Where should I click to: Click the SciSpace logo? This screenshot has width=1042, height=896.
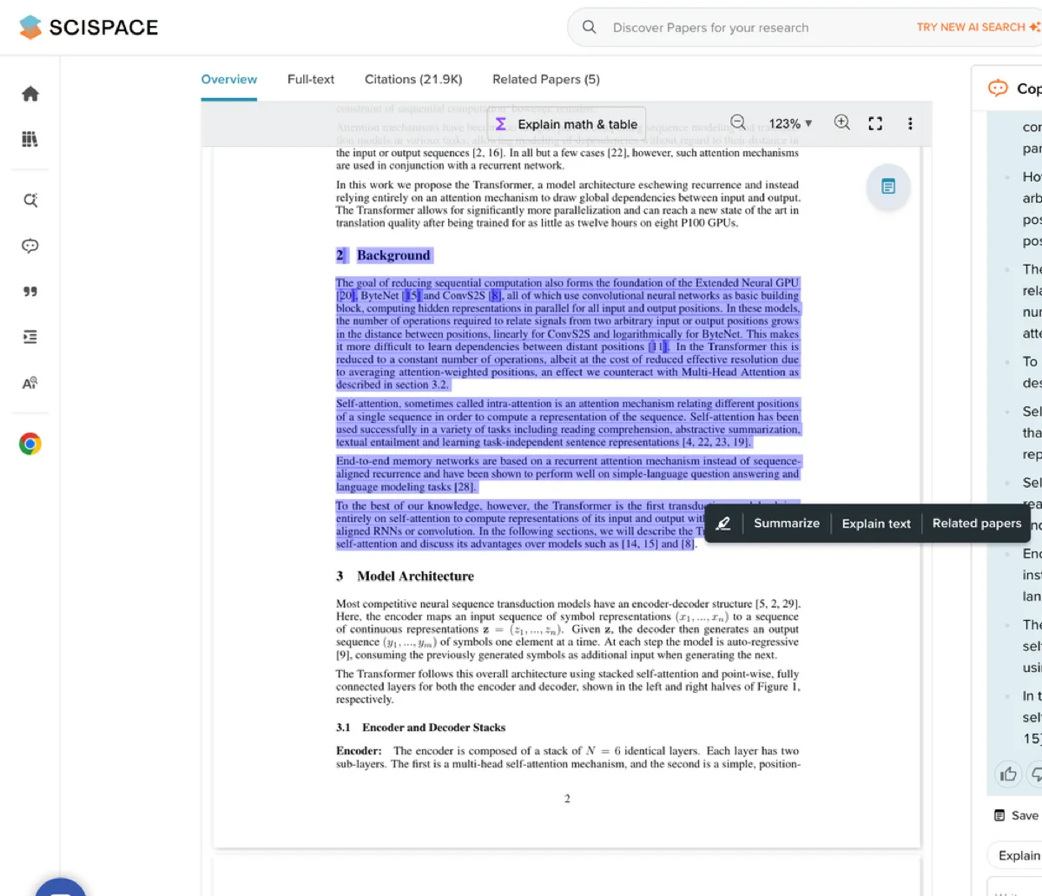tap(89, 27)
